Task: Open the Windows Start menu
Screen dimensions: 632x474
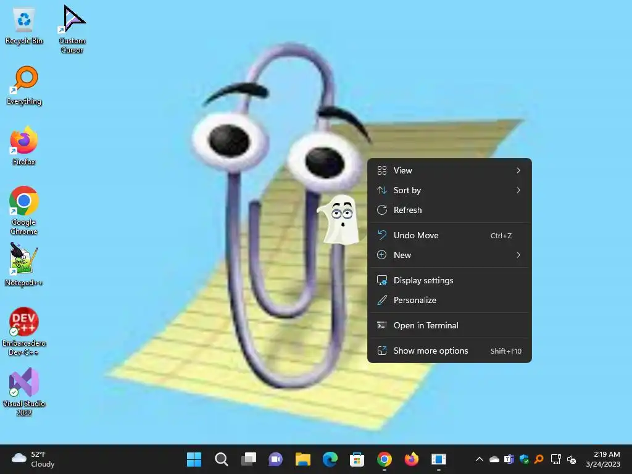Action: [194, 459]
